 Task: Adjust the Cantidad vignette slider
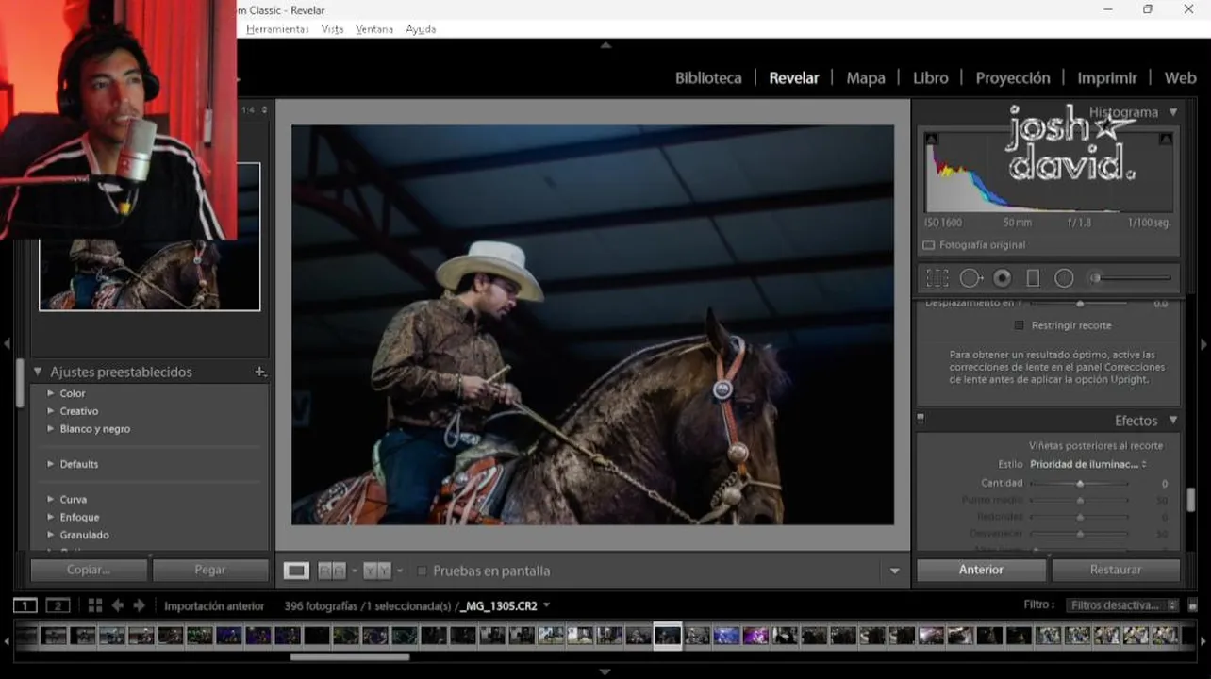click(x=1080, y=483)
